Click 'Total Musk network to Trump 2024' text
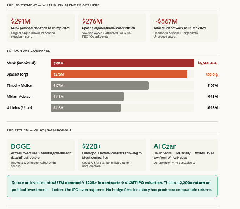This screenshot has width=240, height=209. click(180, 28)
